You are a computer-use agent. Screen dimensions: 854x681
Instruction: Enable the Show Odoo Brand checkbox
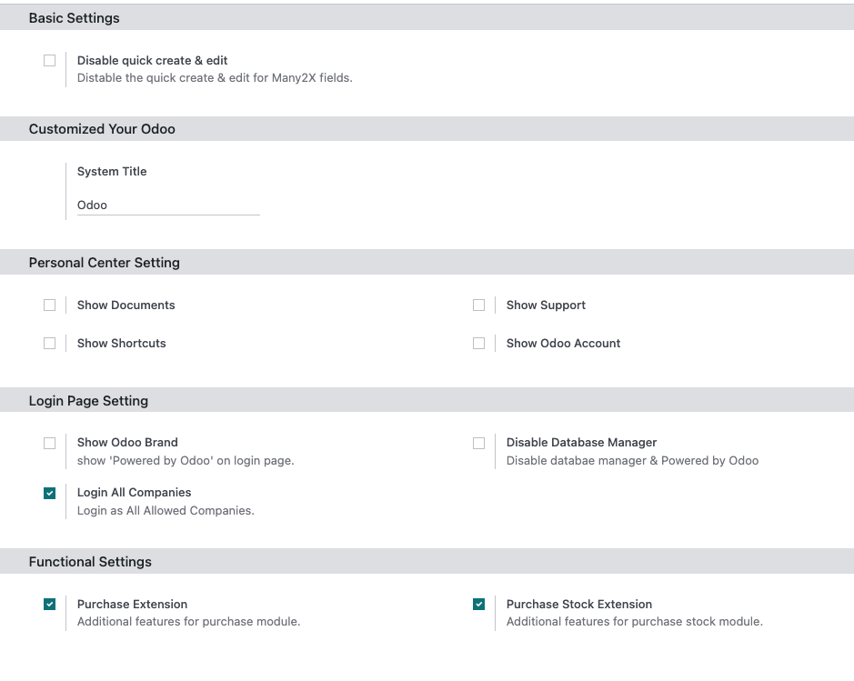[49, 443]
